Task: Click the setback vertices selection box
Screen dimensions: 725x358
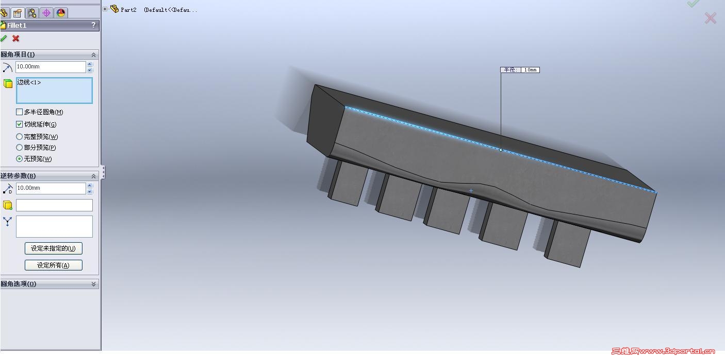Action: tap(54, 205)
